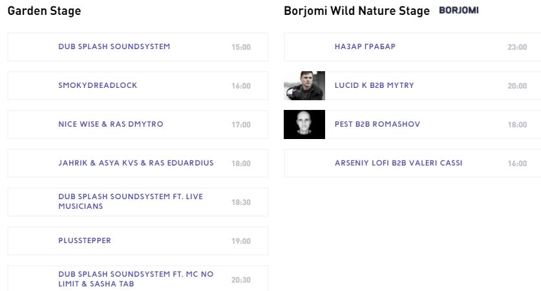541x291 pixels.
Task: Open Arseniy Lofi b2b Valeri Cassi set
Action: point(398,163)
